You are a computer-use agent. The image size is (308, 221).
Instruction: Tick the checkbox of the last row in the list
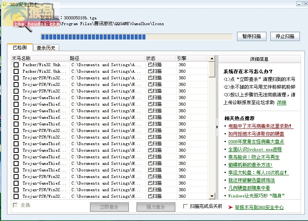[x=16, y=196]
